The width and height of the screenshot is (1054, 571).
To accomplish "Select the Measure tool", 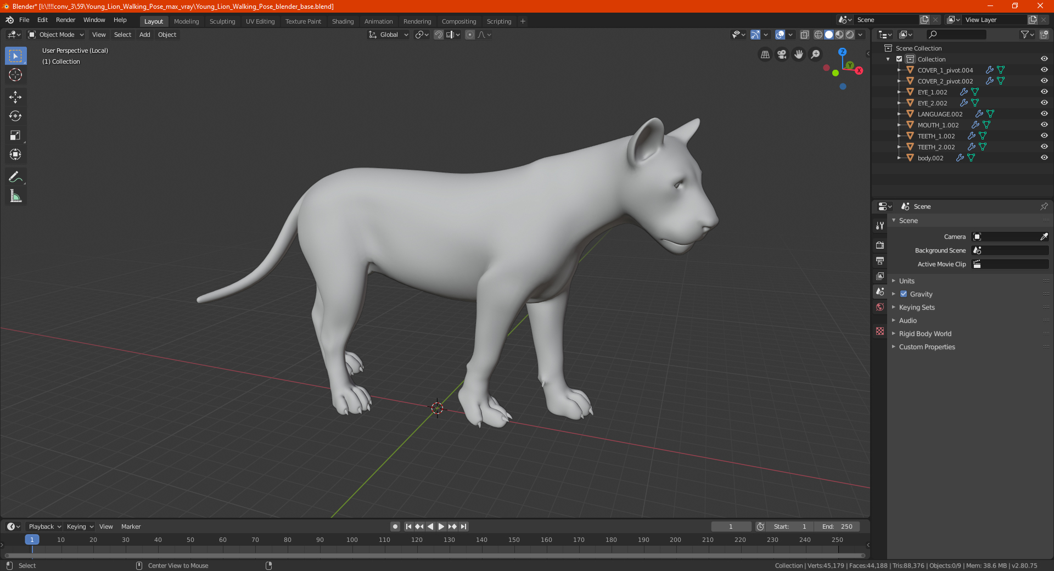I will click(x=15, y=196).
